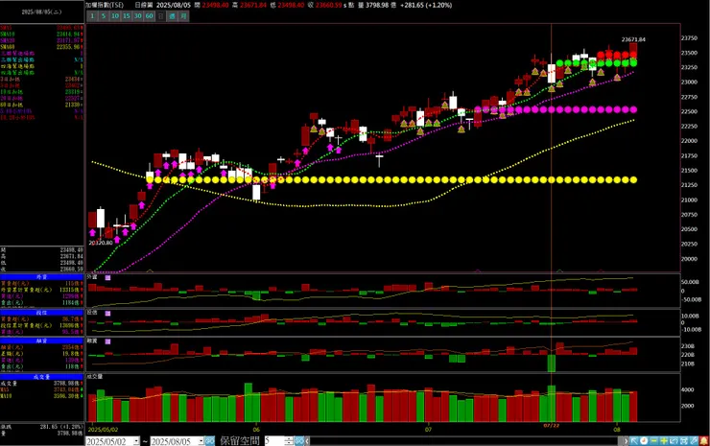Screen dimensions: 710x446
Task: Toggle the purple square in 投信 panel
Action: [107, 314]
